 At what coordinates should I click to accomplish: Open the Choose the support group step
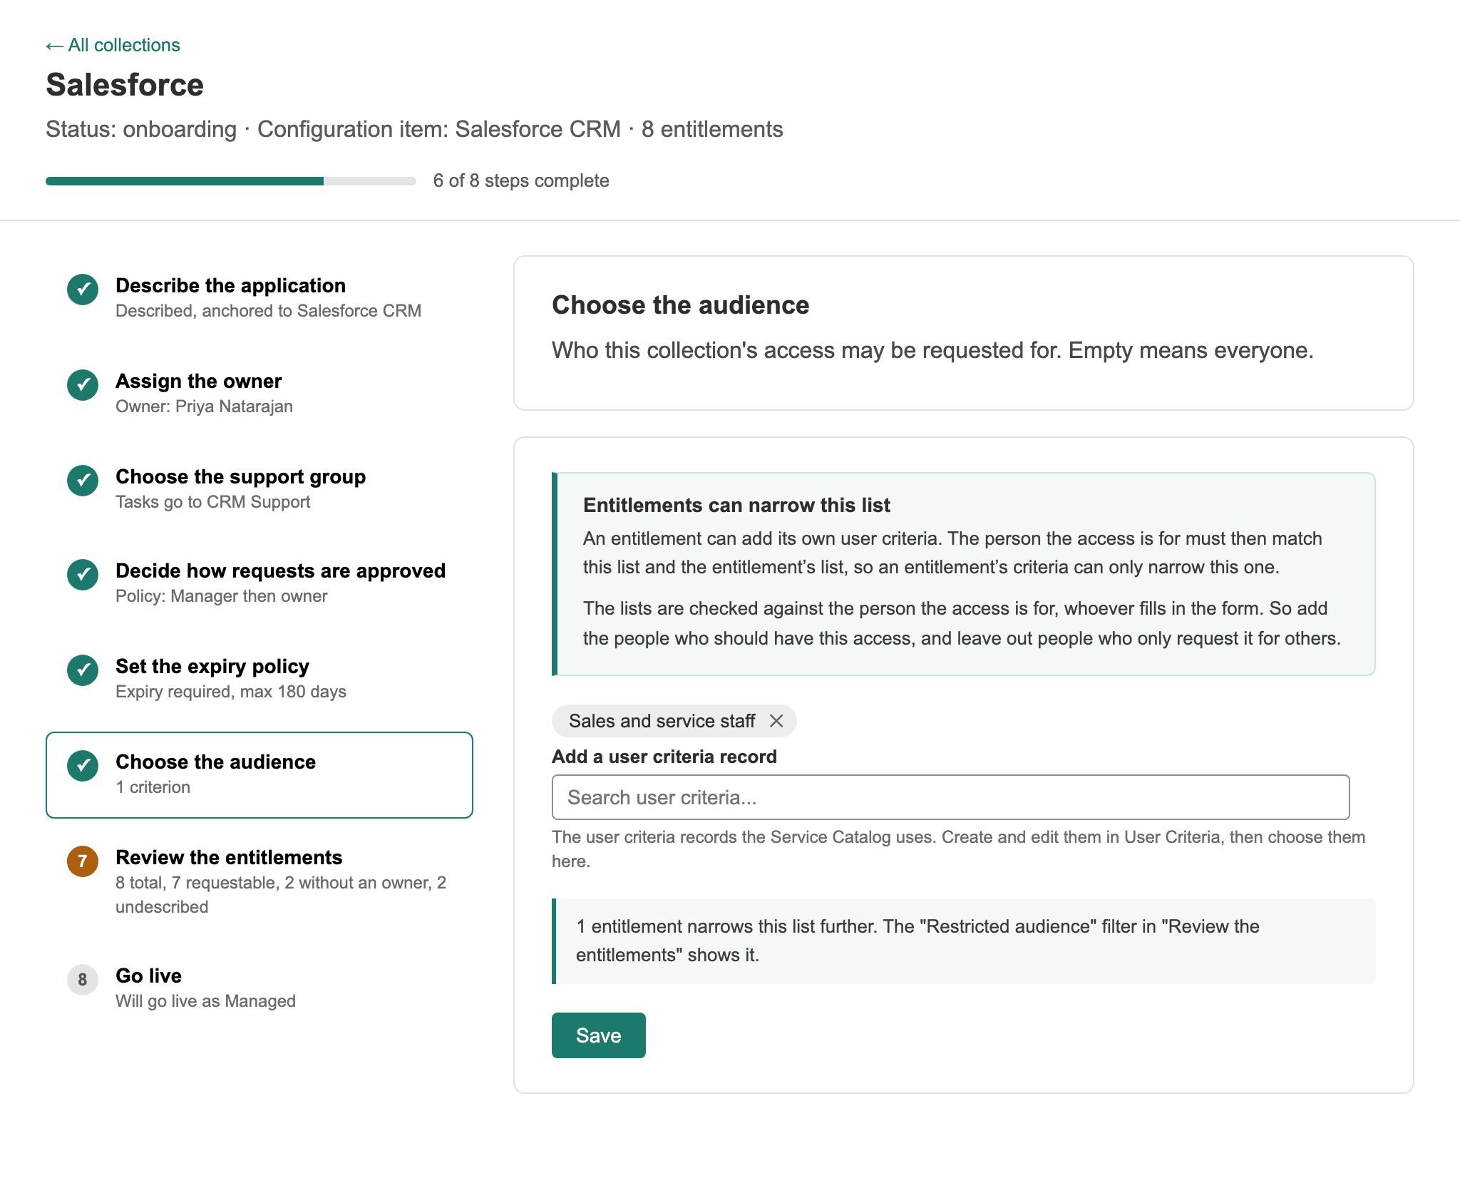point(259,488)
